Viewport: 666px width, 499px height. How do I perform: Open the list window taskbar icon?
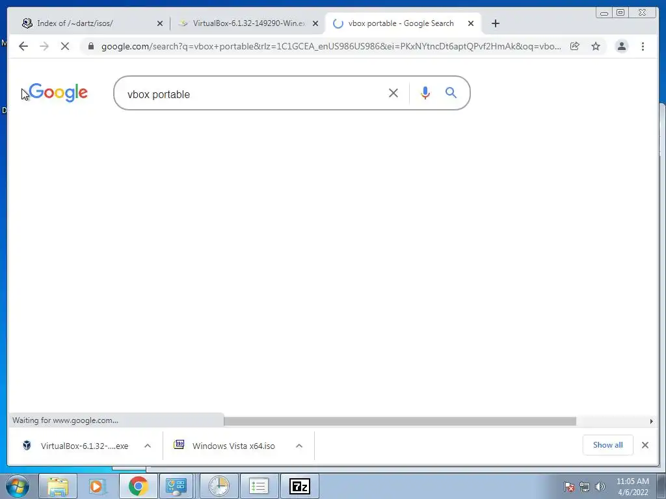click(x=259, y=486)
